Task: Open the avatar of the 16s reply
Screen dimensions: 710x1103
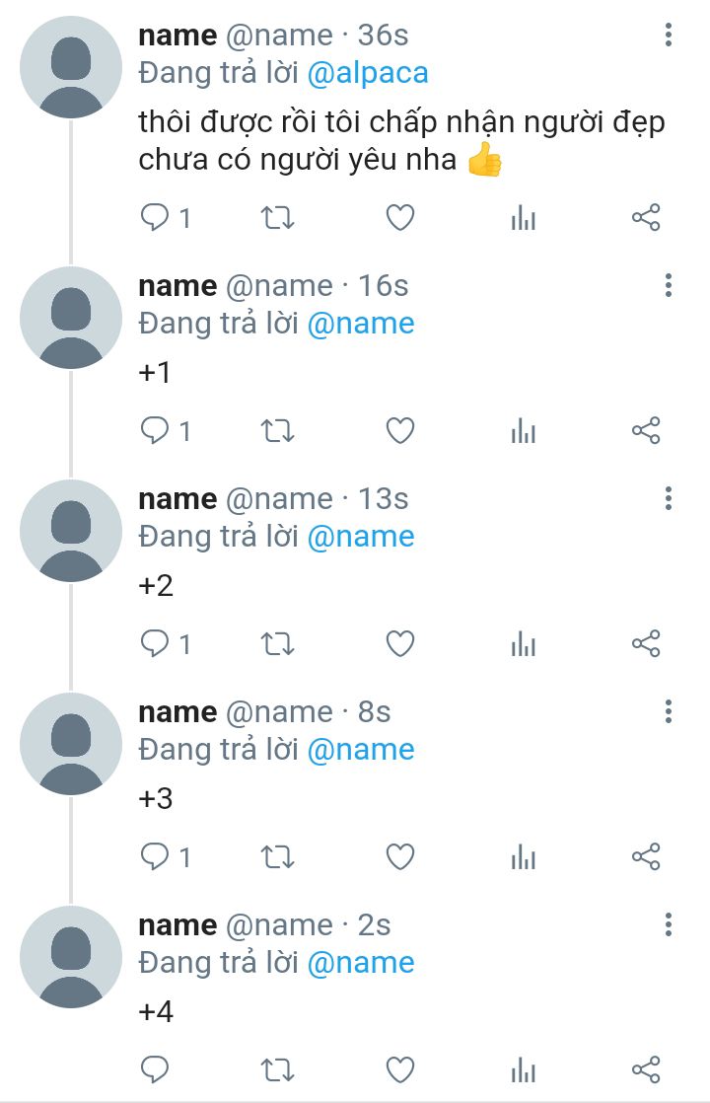Action: tap(70, 318)
